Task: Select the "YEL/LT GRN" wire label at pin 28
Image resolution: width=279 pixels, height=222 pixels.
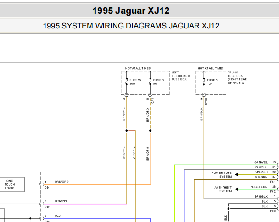Action: click(x=259, y=187)
